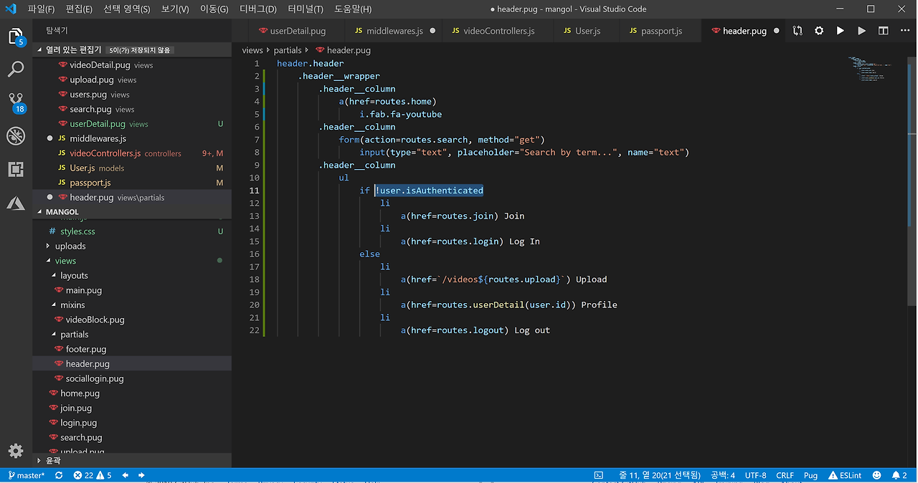This screenshot has width=918, height=483.
Task: Open the Extensions view icon
Action: tap(16, 170)
